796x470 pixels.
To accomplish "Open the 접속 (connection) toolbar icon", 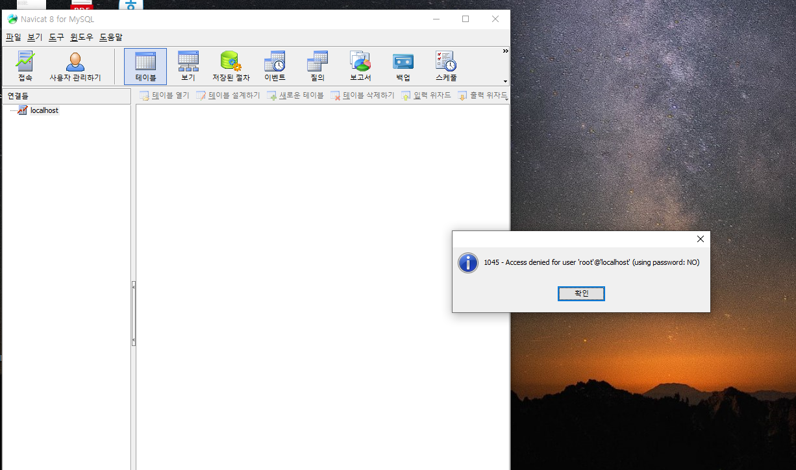I will (25, 66).
